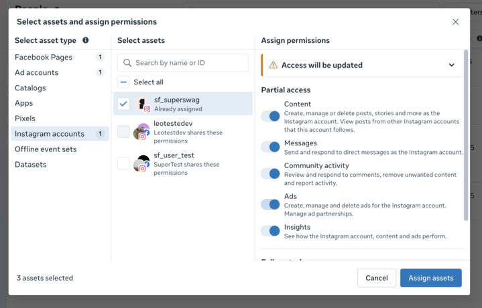Close the dialog with the X icon

[x=455, y=22]
